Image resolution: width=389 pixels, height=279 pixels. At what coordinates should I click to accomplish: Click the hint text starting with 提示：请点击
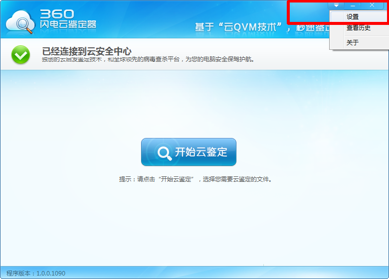[x=195, y=179]
